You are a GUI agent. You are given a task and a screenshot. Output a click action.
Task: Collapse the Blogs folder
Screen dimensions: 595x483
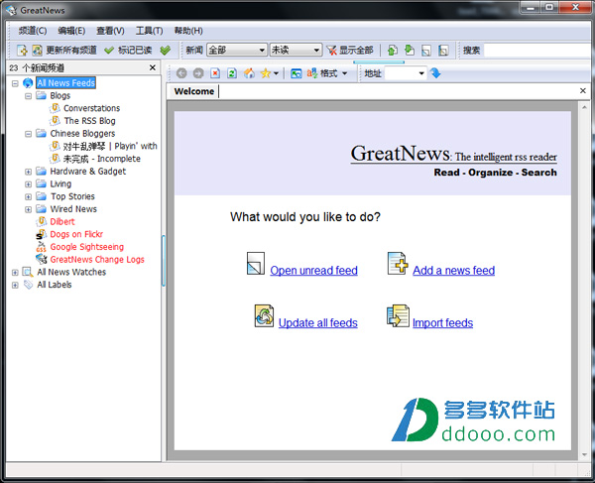click(x=28, y=96)
